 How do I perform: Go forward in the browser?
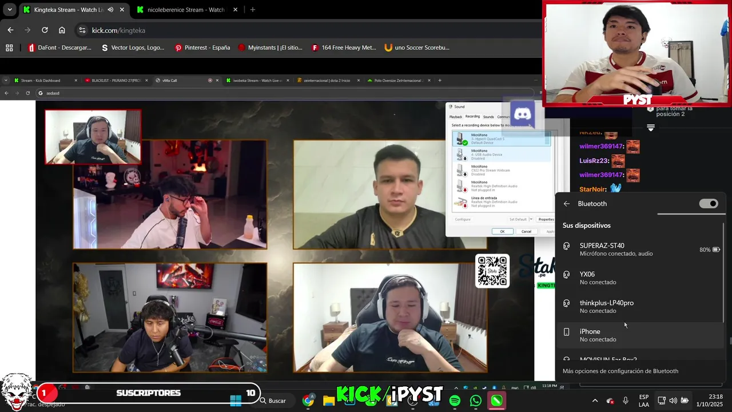[x=27, y=30]
